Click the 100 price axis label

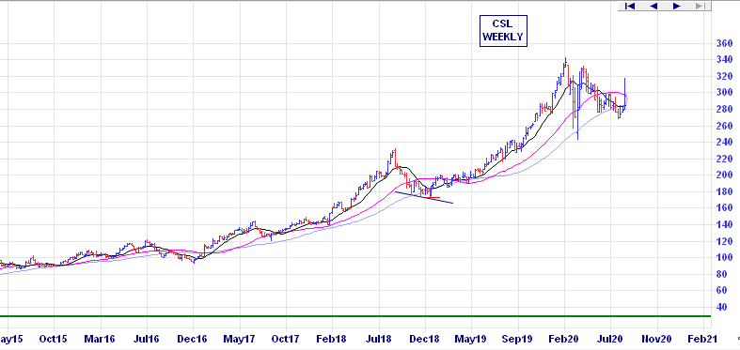coord(724,258)
